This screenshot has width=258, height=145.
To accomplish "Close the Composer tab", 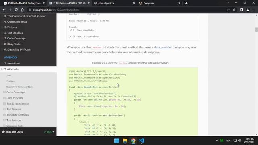I will (179, 3).
